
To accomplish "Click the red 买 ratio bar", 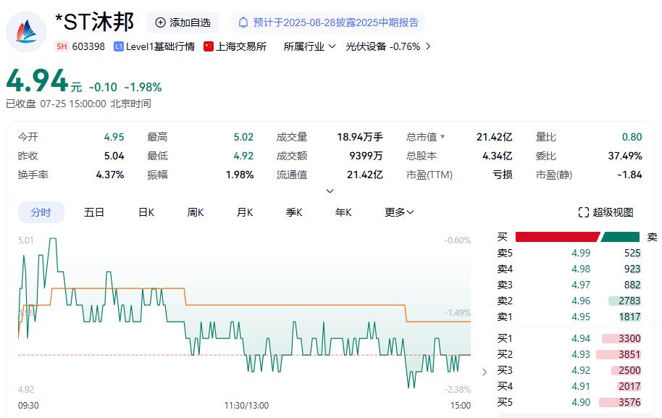I will [557, 237].
